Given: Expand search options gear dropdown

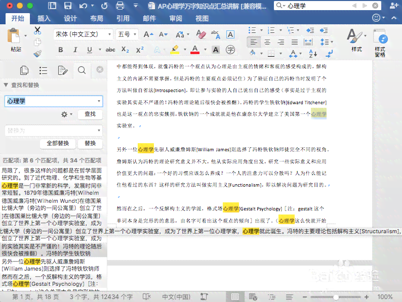Looking at the screenshot, I should (67, 114).
